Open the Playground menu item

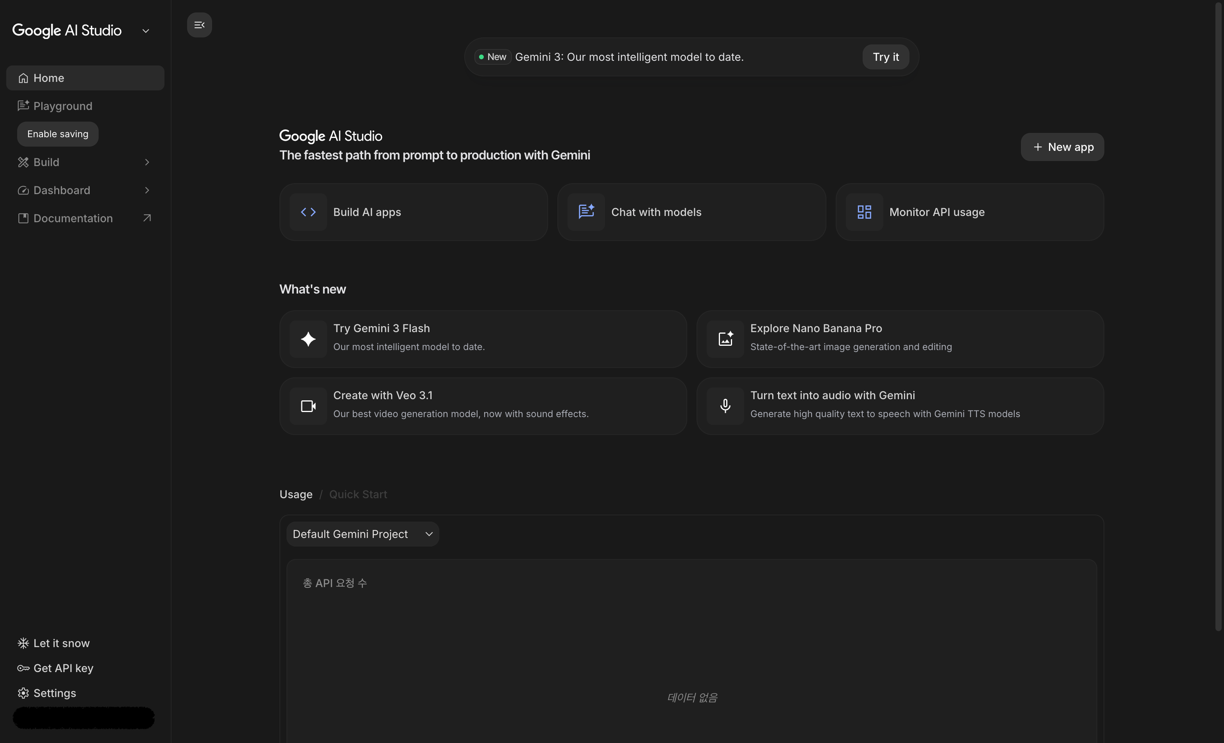click(x=85, y=106)
